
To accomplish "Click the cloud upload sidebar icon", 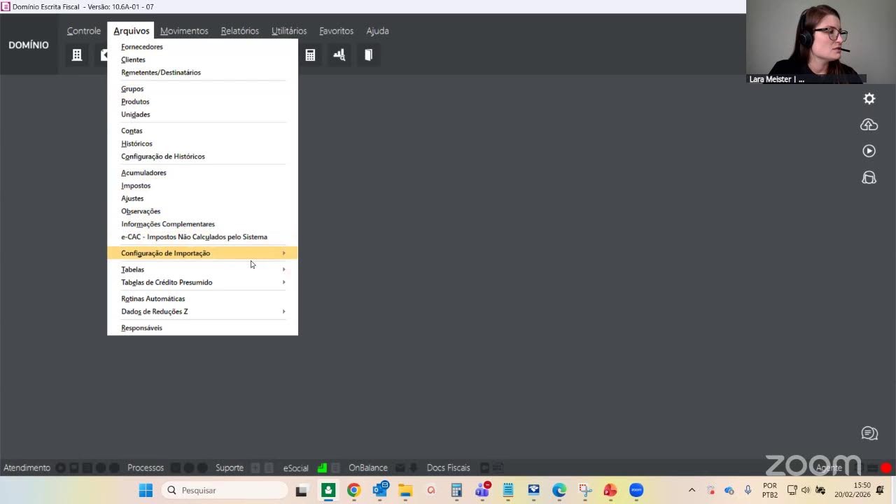I will (x=869, y=125).
